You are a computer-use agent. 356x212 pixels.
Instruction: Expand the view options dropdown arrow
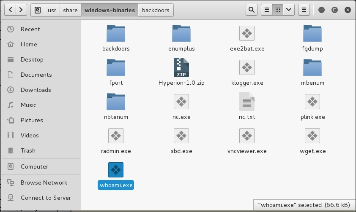(x=289, y=10)
